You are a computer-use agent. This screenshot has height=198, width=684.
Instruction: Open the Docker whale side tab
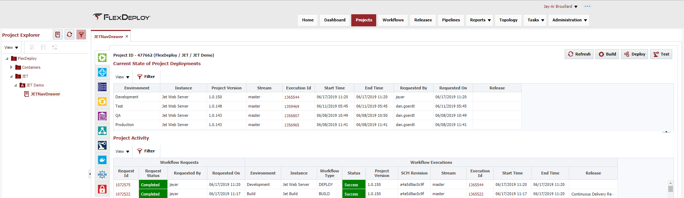point(102,160)
